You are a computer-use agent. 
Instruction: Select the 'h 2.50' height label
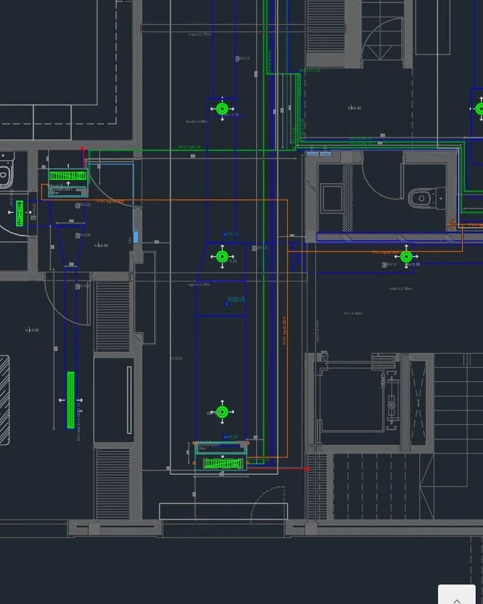tap(101, 246)
